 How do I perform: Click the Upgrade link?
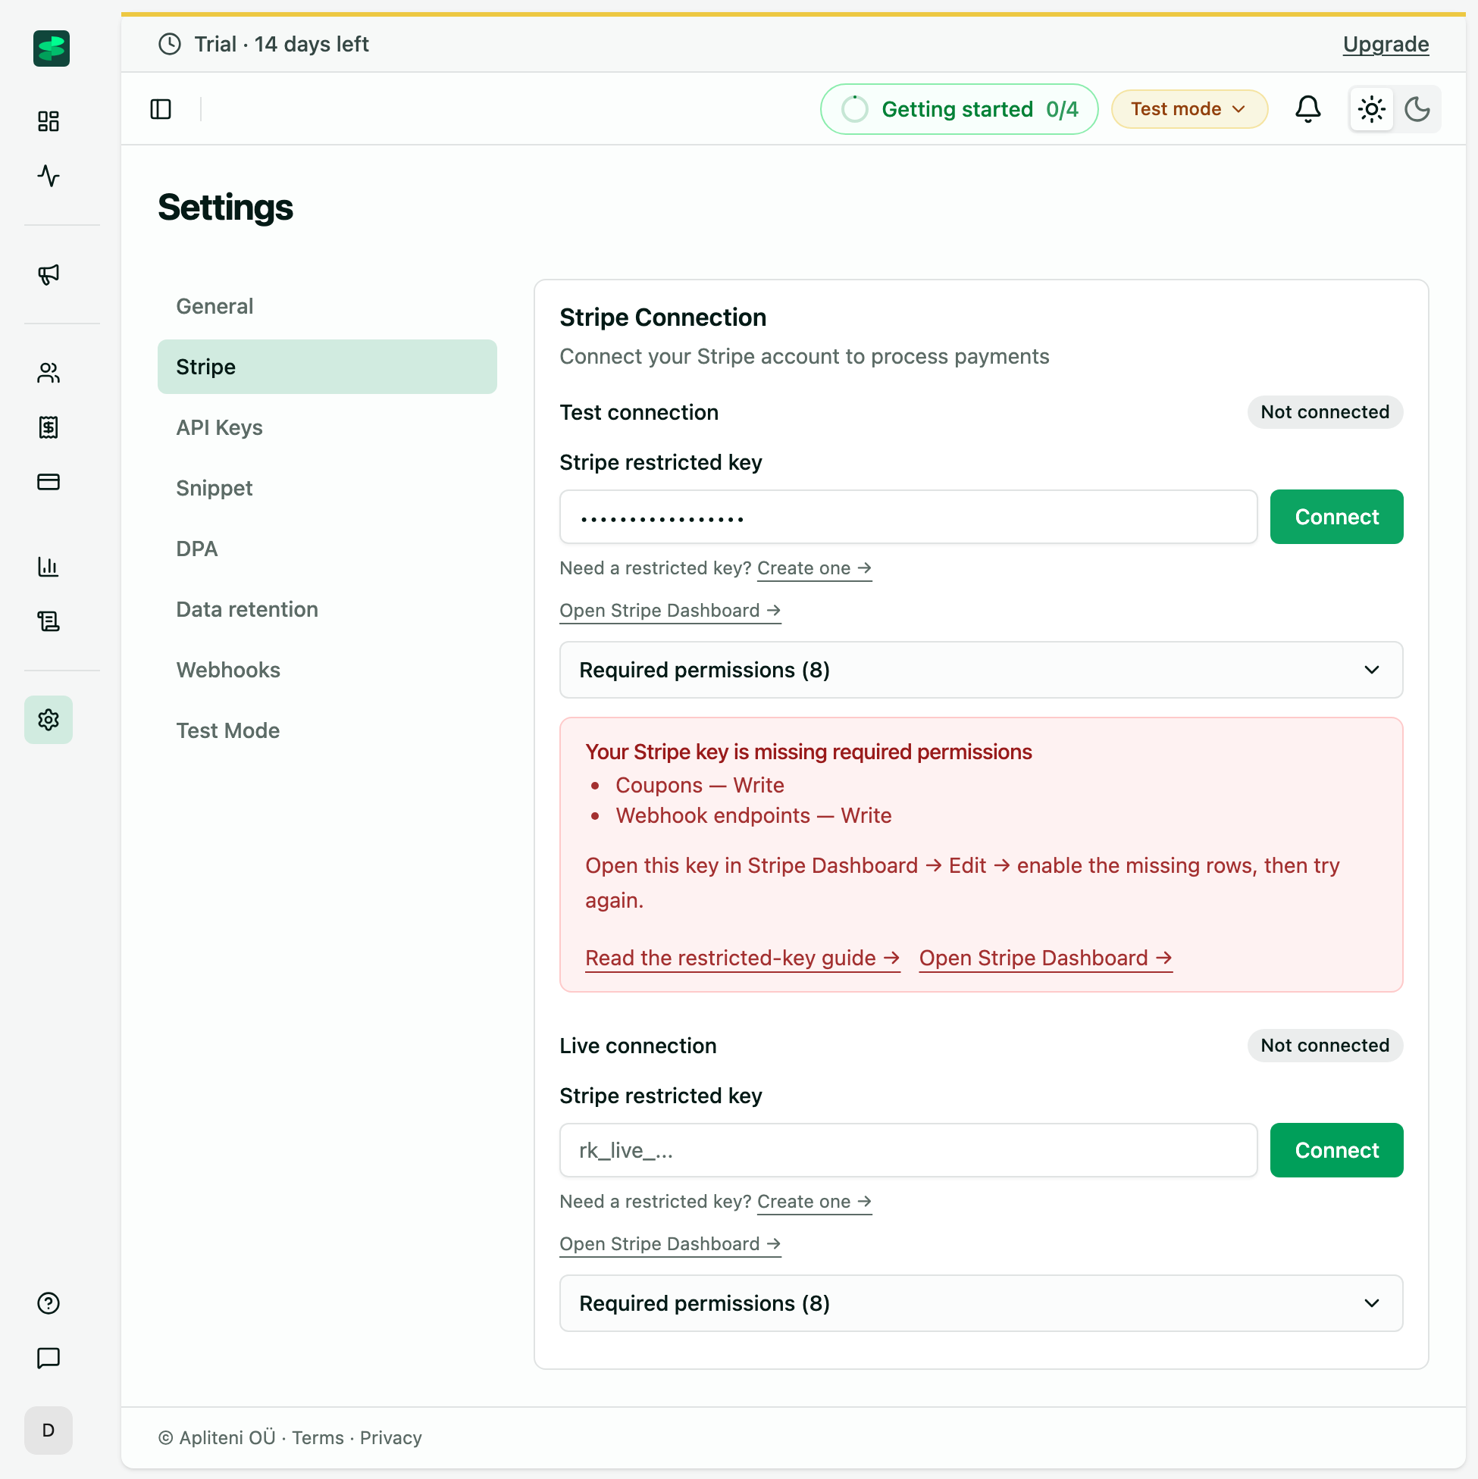tap(1386, 45)
